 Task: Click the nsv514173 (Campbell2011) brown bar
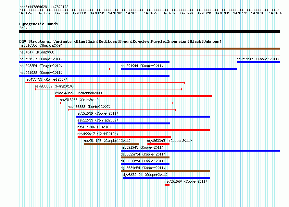(111, 144)
